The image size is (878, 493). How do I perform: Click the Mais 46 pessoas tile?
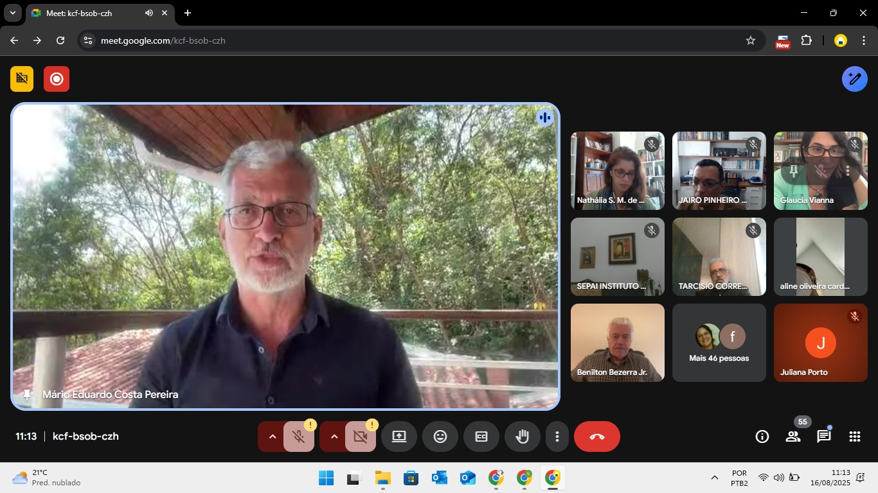click(x=719, y=343)
